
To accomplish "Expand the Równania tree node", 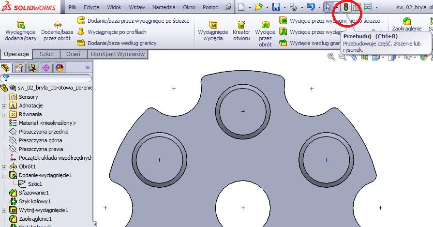I will [x=4, y=114].
